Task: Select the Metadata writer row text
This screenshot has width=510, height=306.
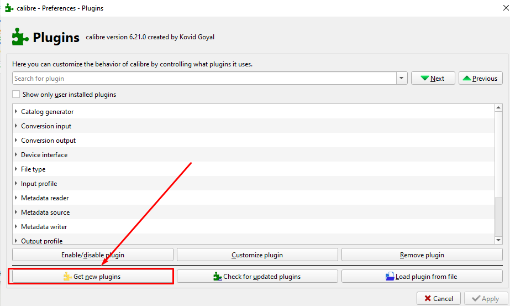Action: [44, 226]
